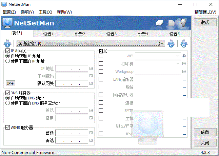Image resolution: width=219 pixels, height=156 pixels.
Task: Select 自动获取 DNS 地址 radio button
Action: coord(7,98)
